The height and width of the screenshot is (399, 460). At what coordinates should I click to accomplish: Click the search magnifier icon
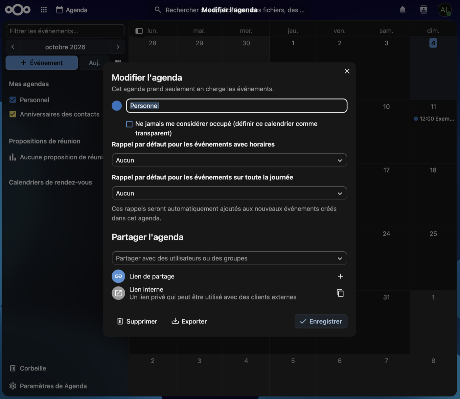158,10
